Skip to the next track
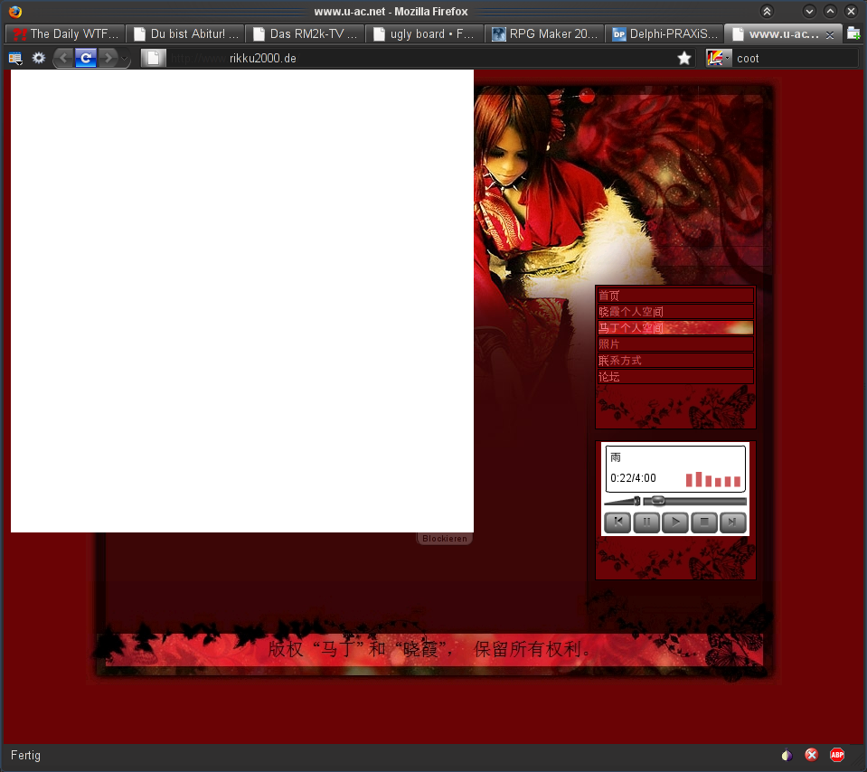This screenshot has height=772, width=867. tap(733, 522)
